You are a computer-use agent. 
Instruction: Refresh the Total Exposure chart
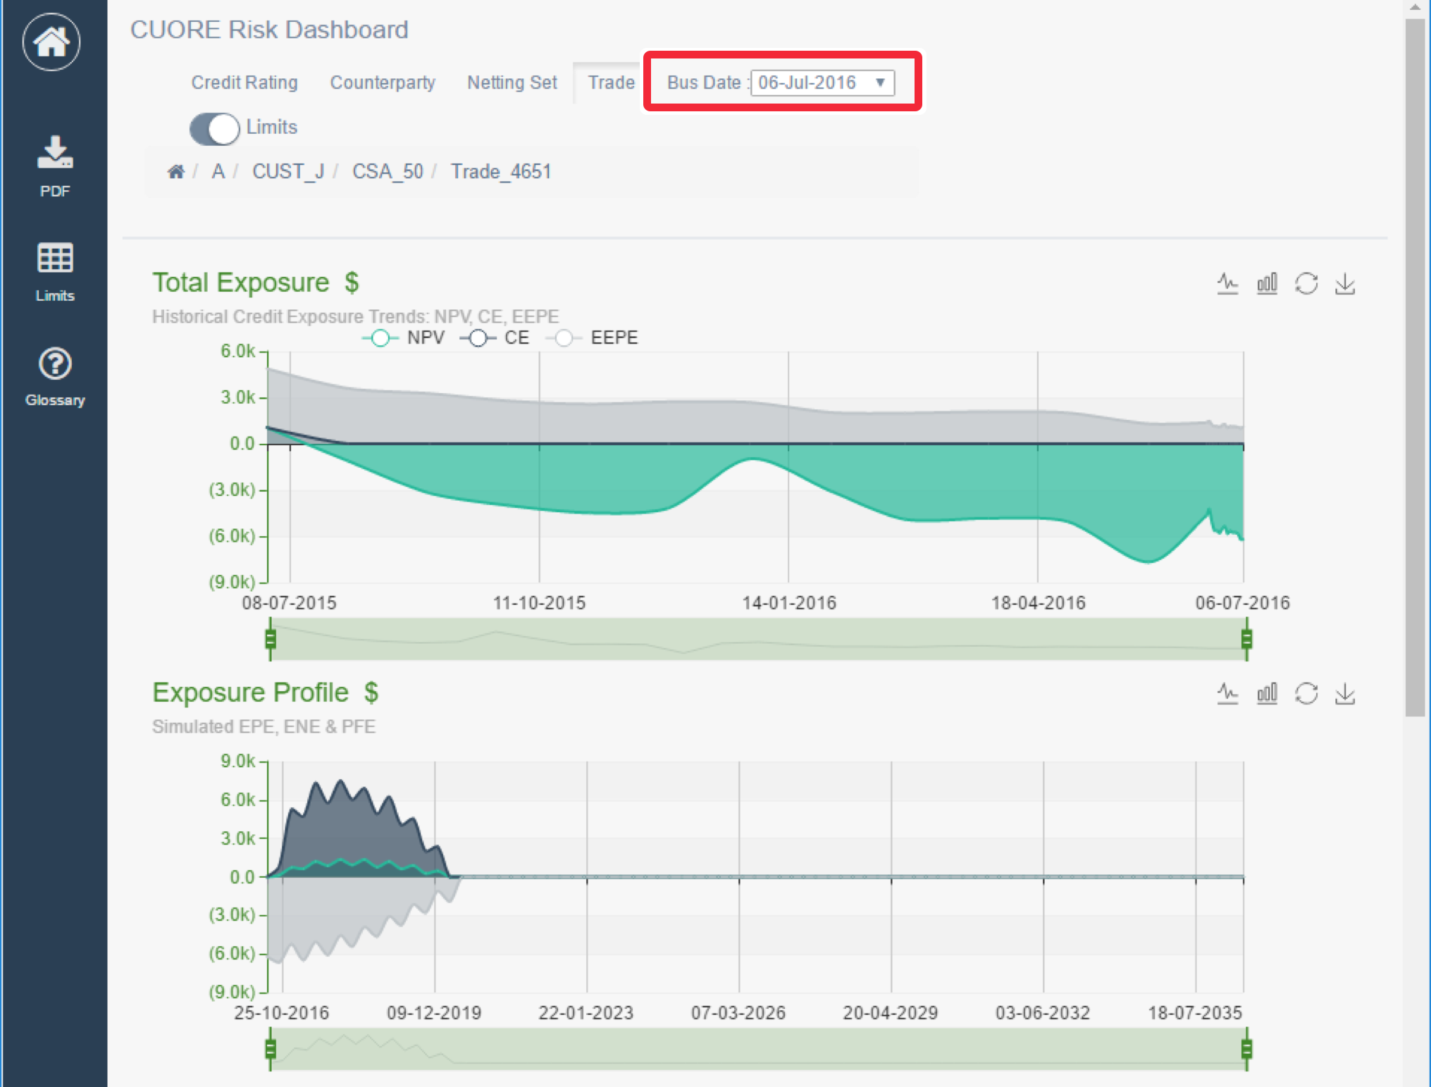click(x=1306, y=284)
